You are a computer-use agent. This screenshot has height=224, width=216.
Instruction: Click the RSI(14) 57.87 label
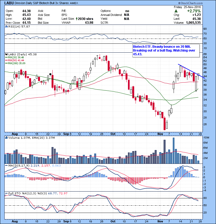click(x=19, y=26)
